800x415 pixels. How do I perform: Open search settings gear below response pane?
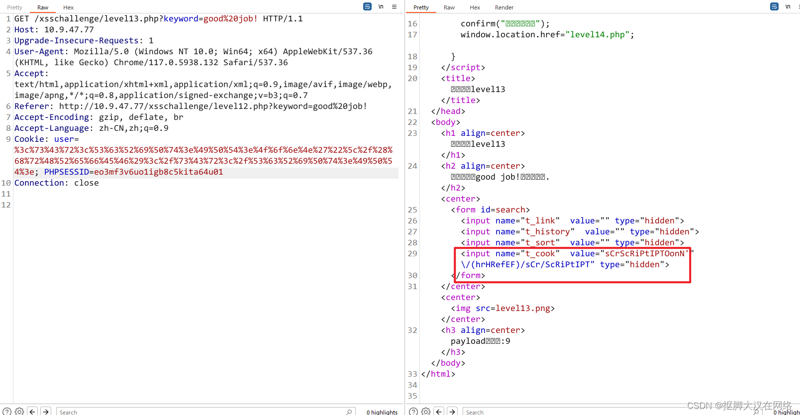tap(426, 412)
